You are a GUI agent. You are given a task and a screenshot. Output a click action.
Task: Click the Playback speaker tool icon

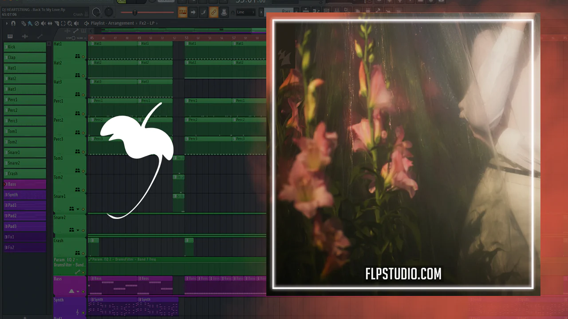[76, 23]
